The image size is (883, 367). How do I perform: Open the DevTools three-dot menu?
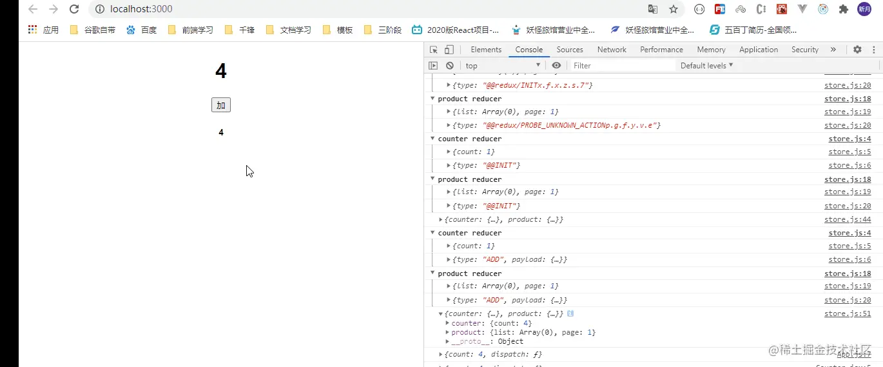click(874, 50)
